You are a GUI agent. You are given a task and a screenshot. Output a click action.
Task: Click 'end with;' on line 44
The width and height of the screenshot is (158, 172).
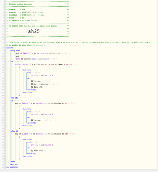32,123
